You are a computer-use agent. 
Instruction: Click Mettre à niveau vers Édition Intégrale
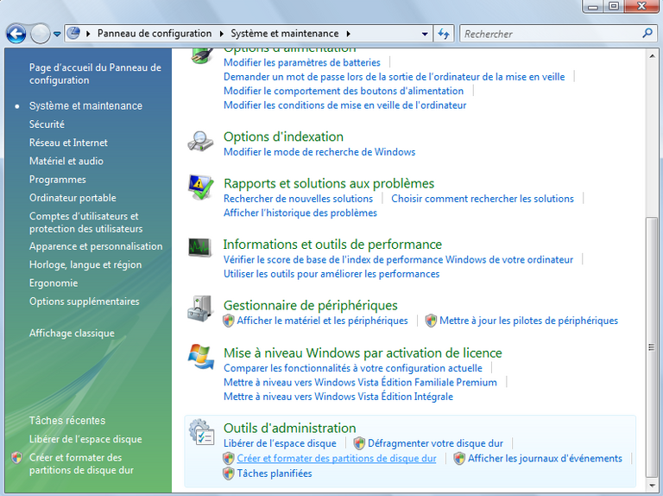[338, 397]
